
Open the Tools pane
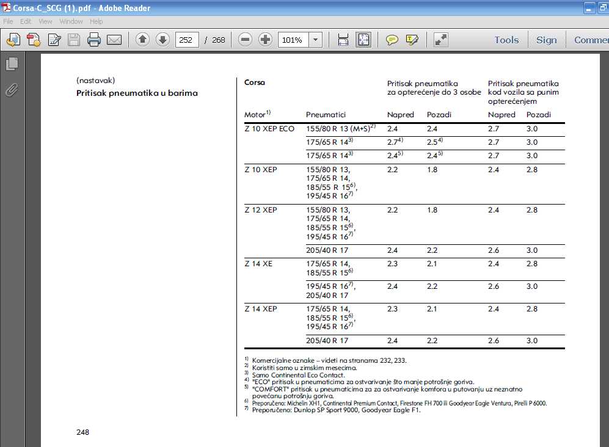506,40
